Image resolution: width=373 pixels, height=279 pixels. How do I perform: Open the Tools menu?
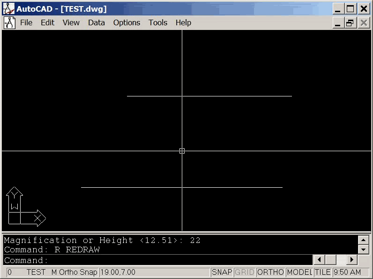158,22
